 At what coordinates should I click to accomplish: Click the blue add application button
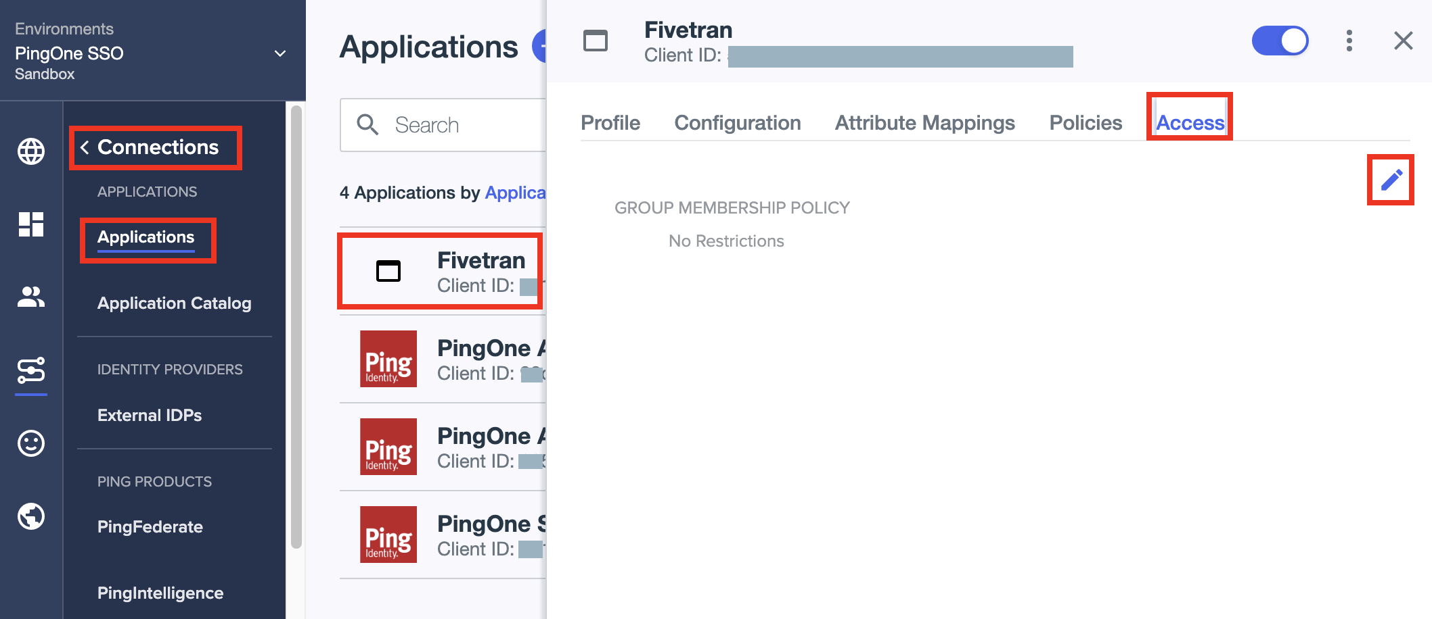click(539, 47)
